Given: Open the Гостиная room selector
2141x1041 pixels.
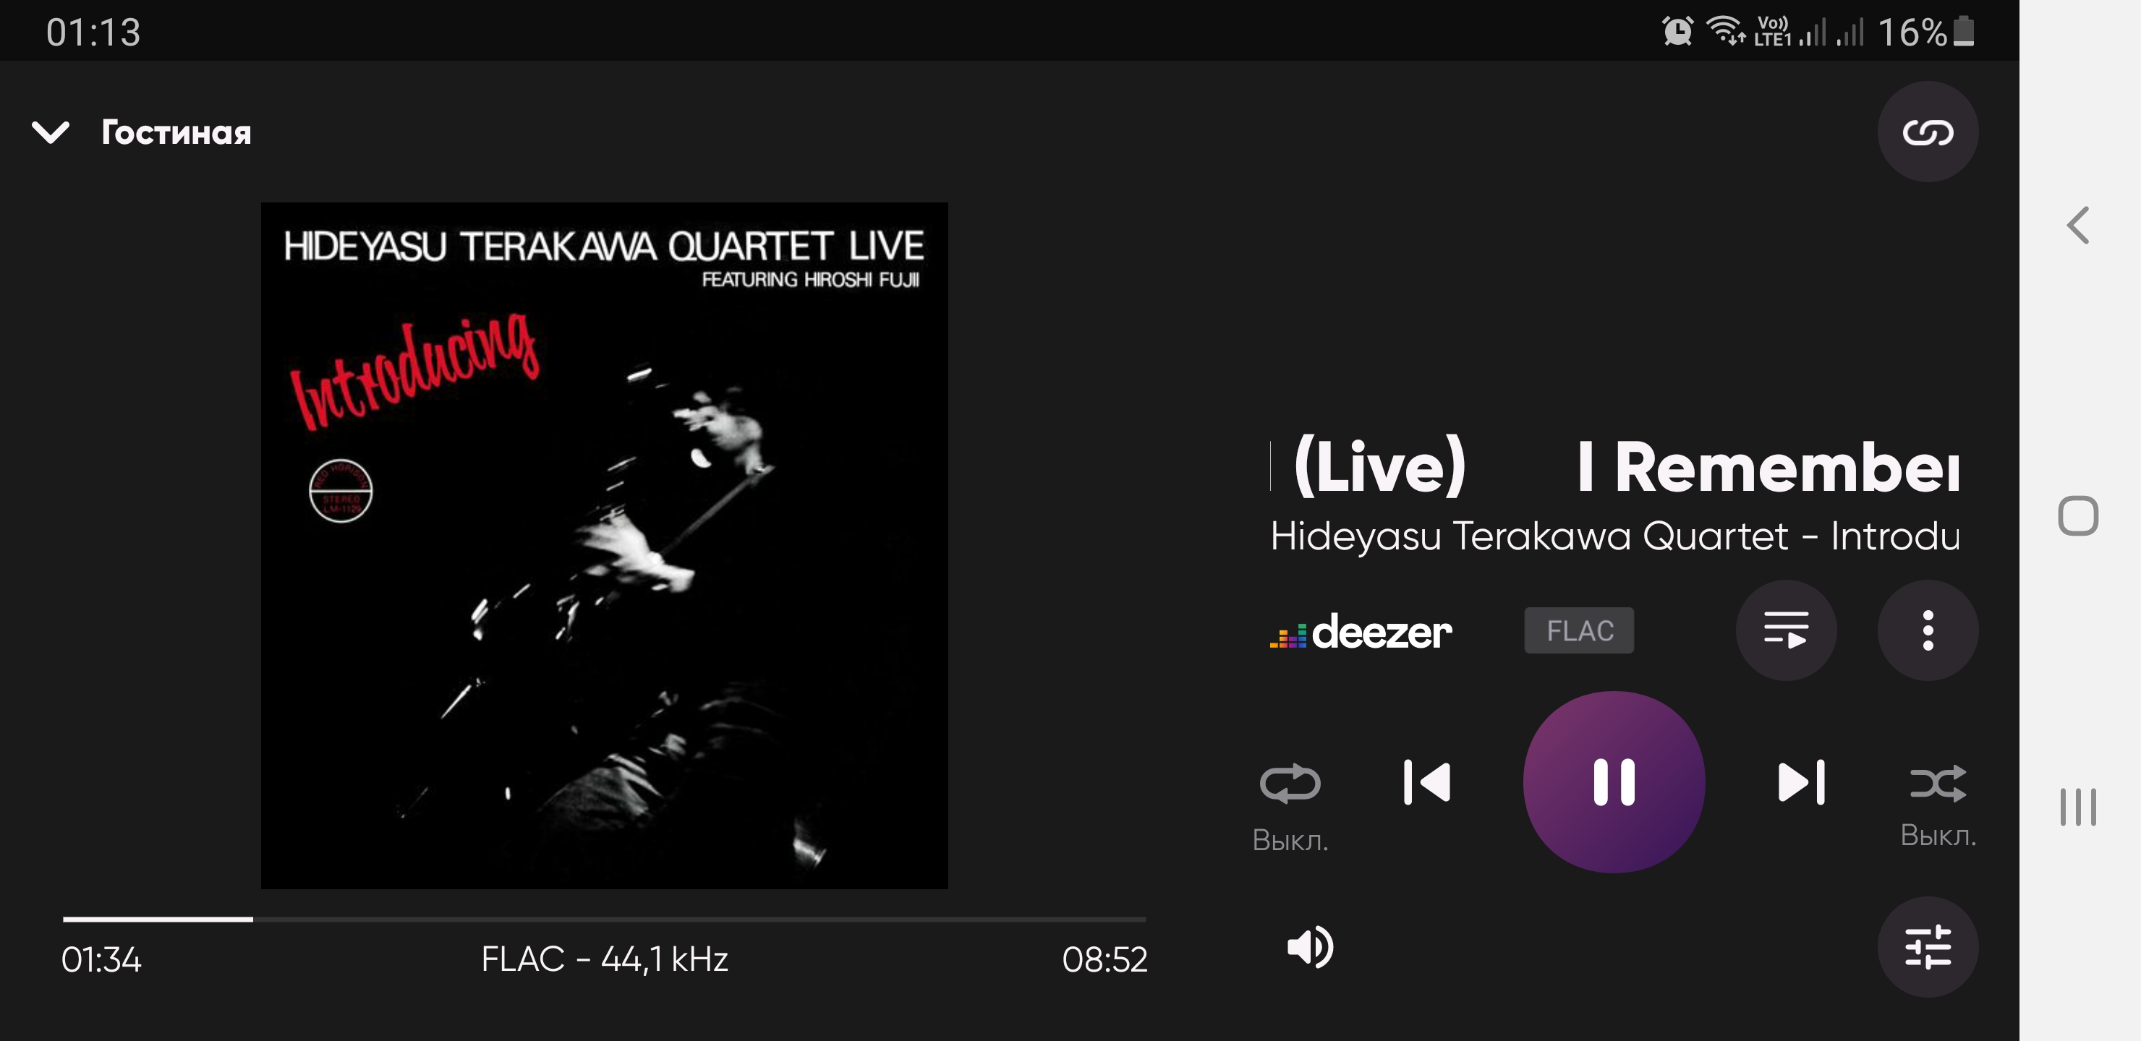Looking at the screenshot, I should pyautogui.click(x=176, y=132).
